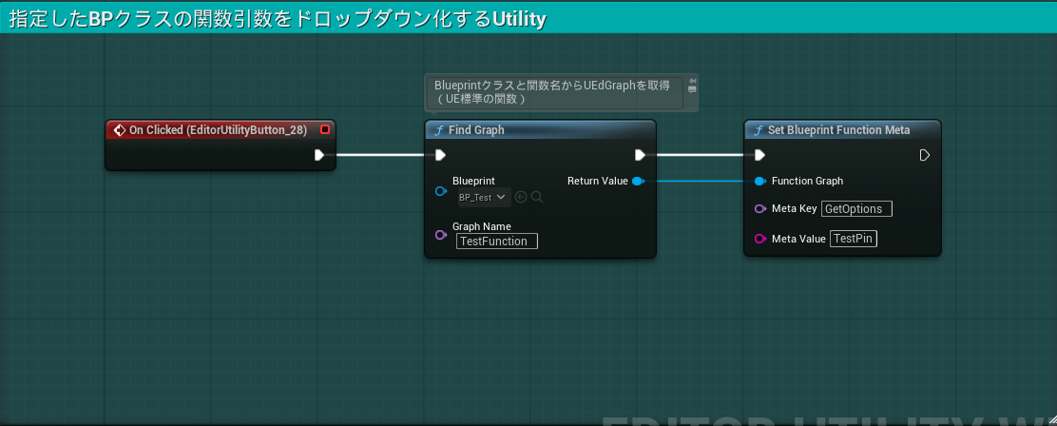This screenshot has height=426, width=1057.
Task: Toggle the comment bubble pin on Find Graph
Action: click(692, 80)
